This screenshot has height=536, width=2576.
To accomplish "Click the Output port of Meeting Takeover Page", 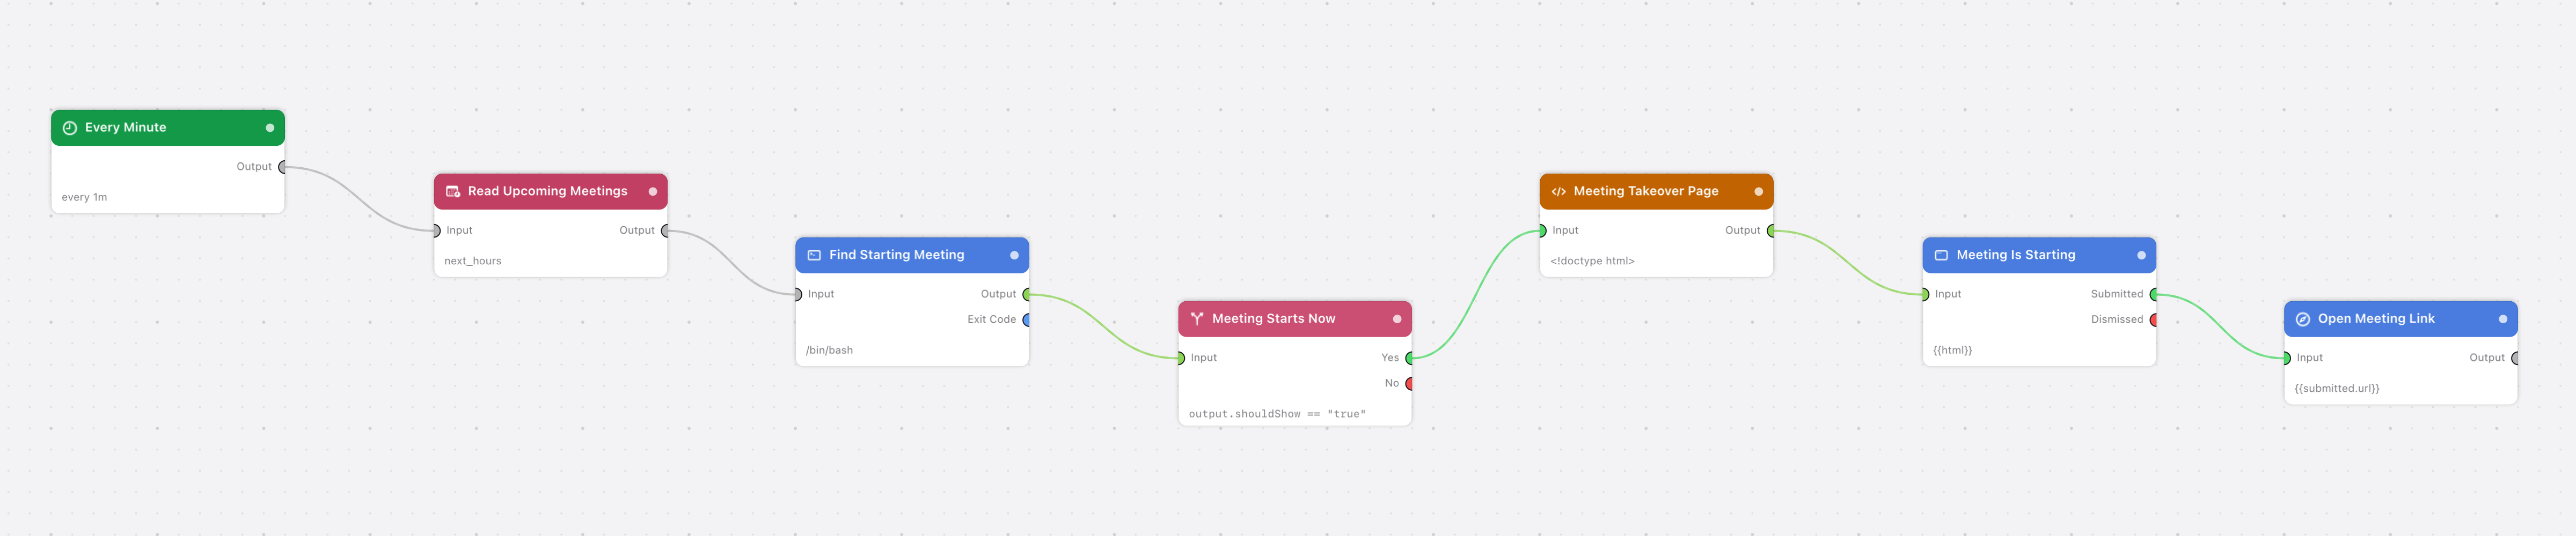I will [x=1771, y=232].
